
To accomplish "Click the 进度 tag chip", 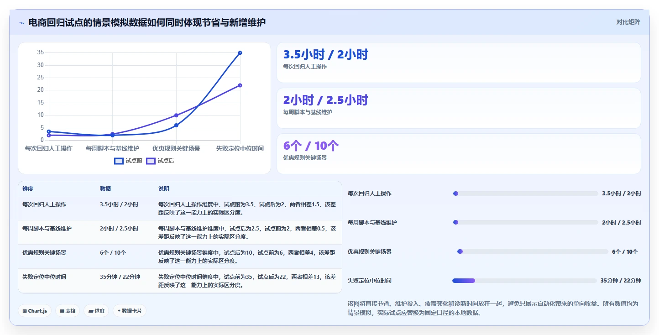I will tap(96, 311).
